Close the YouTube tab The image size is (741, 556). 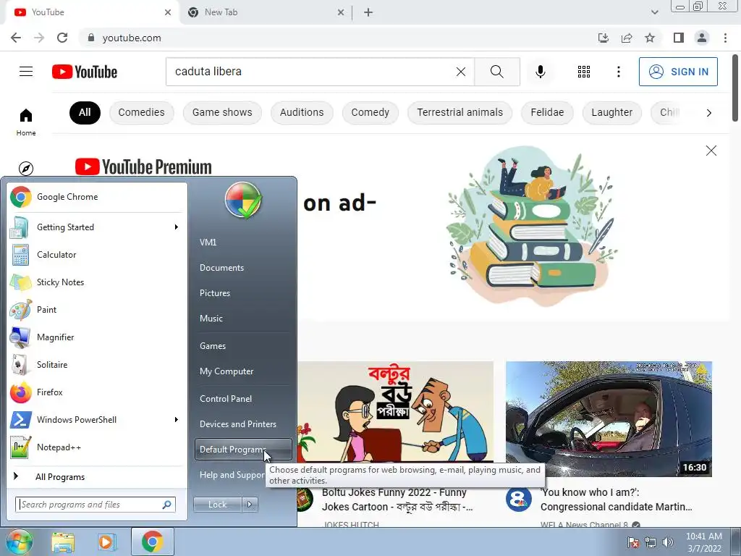(x=168, y=12)
